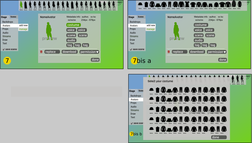Select Backdrops in panel 7bis b sidebar
The image size is (252, 143).
[x=136, y=96]
